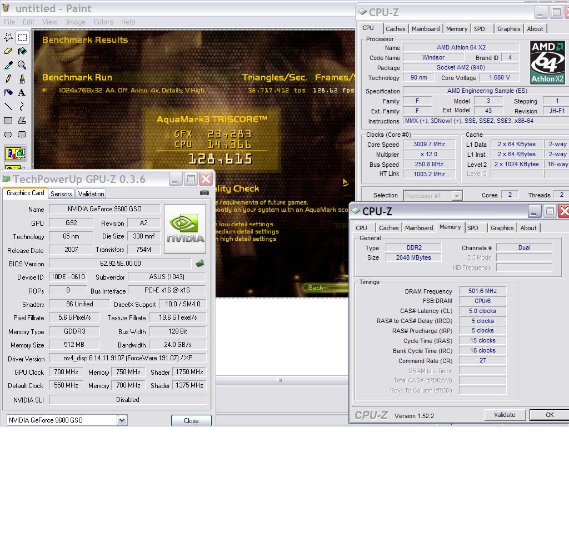This screenshot has width=569, height=556.
Task: Open the Image menu in Paint
Action: click(76, 22)
